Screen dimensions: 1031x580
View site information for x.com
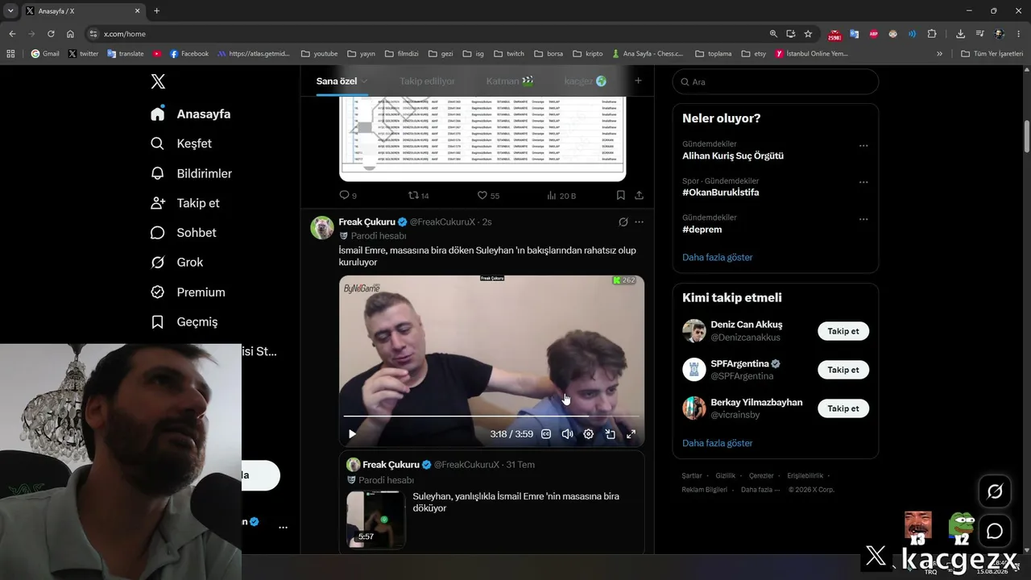(x=93, y=34)
